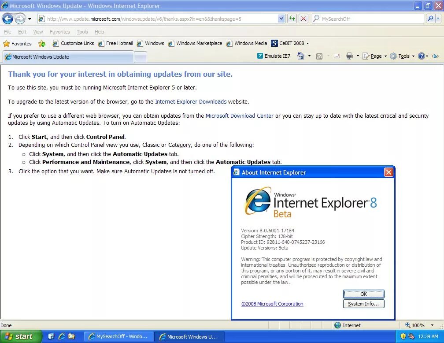Select the Microsoft Windows Update tab
444x343 pixels.
point(68,57)
